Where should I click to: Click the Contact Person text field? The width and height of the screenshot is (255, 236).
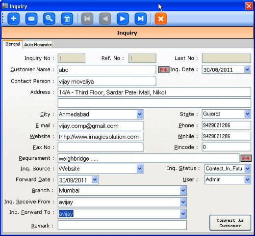pyautogui.click(x=107, y=82)
